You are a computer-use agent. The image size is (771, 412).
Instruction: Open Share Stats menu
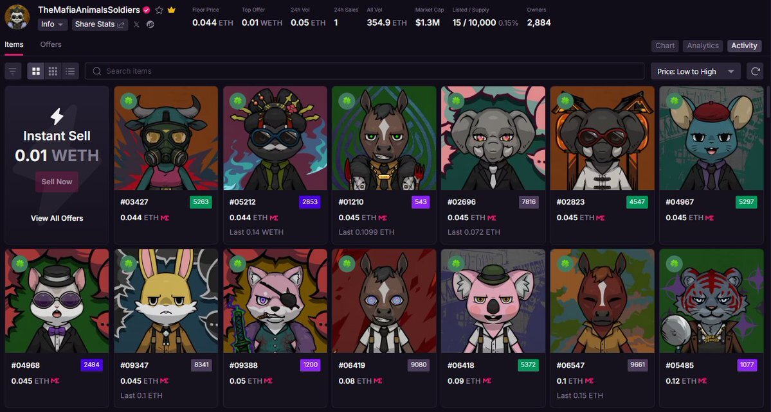(100, 24)
